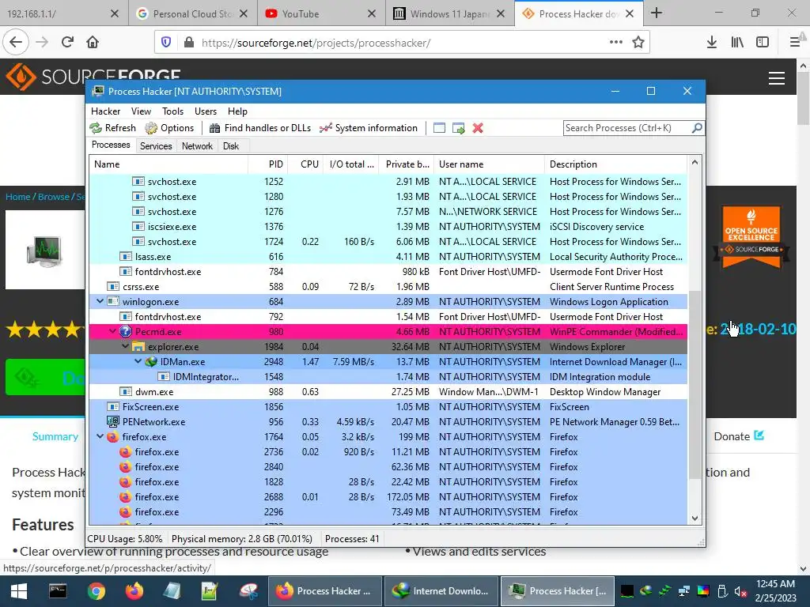Collapse the parent firefox.exe tree node
The width and height of the screenshot is (810, 607).
point(100,436)
